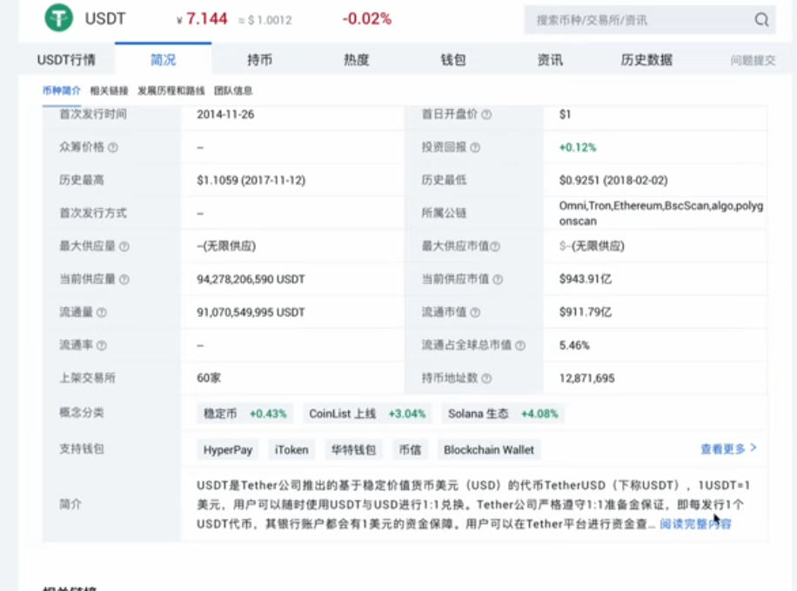
Task: Click the 2014-11-26 first issue date
Action: (x=225, y=115)
